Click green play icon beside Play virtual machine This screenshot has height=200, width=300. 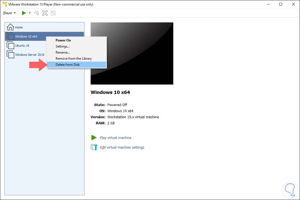click(x=94, y=137)
